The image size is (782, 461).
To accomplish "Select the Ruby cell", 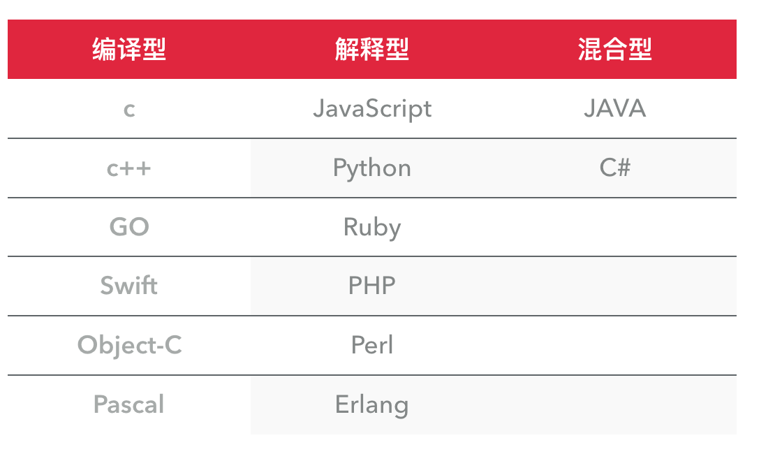I will [x=371, y=228].
